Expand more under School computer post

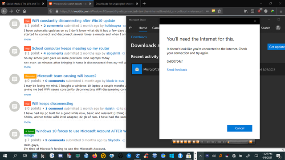pos(27,67)
